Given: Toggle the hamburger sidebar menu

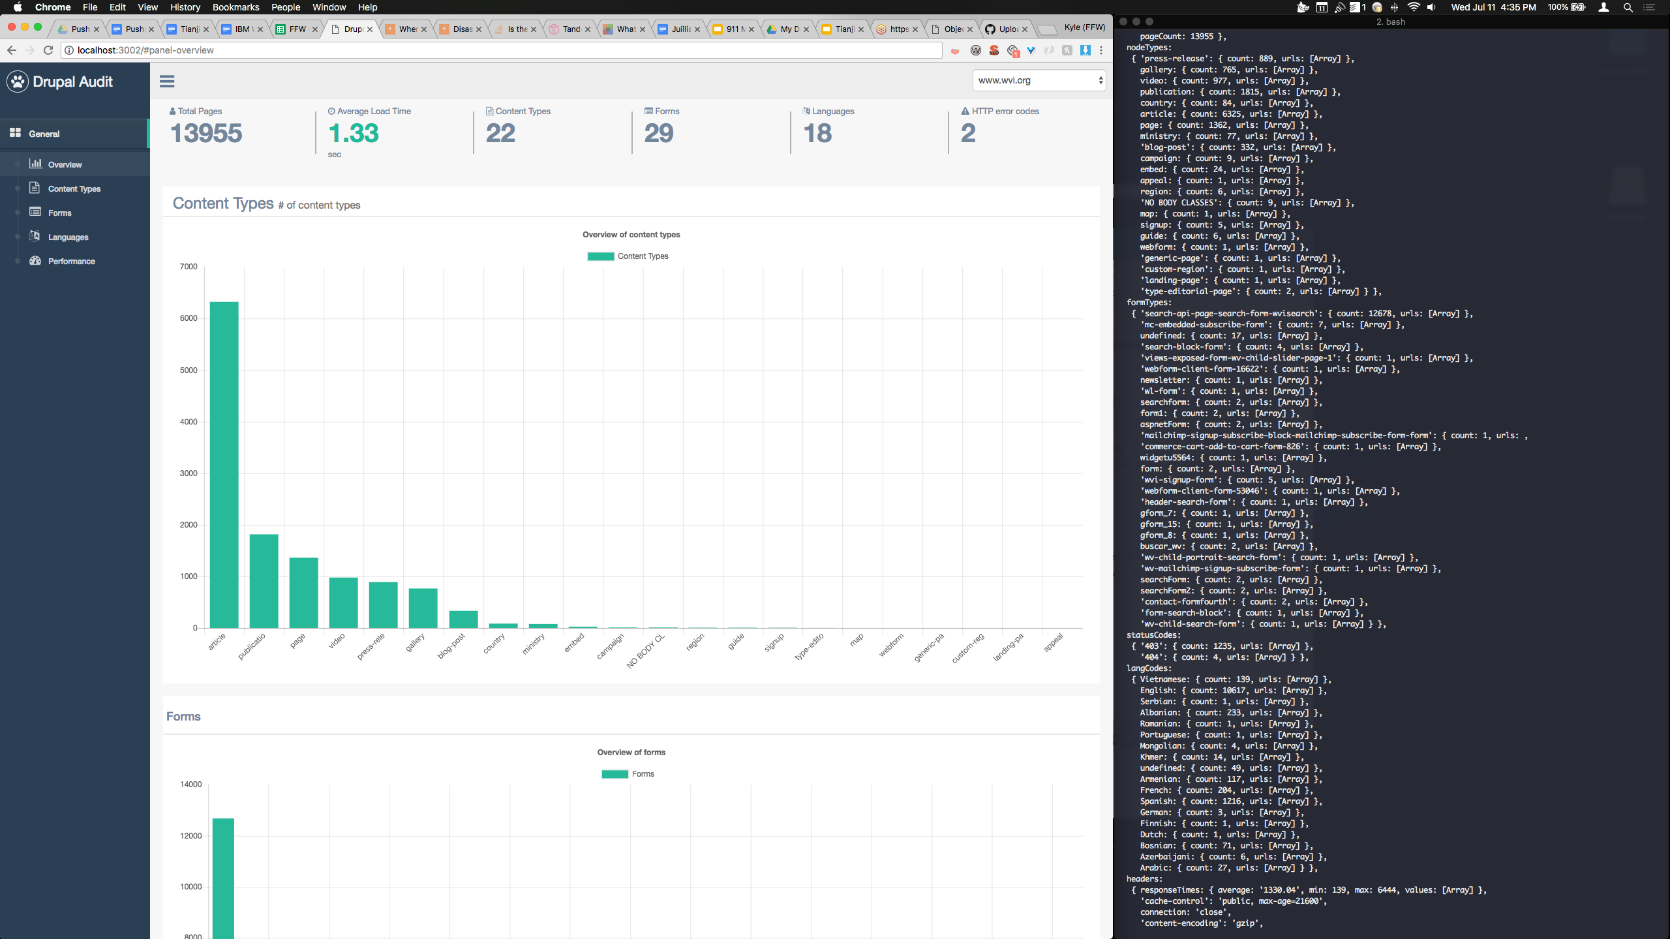Looking at the screenshot, I should pos(167,82).
